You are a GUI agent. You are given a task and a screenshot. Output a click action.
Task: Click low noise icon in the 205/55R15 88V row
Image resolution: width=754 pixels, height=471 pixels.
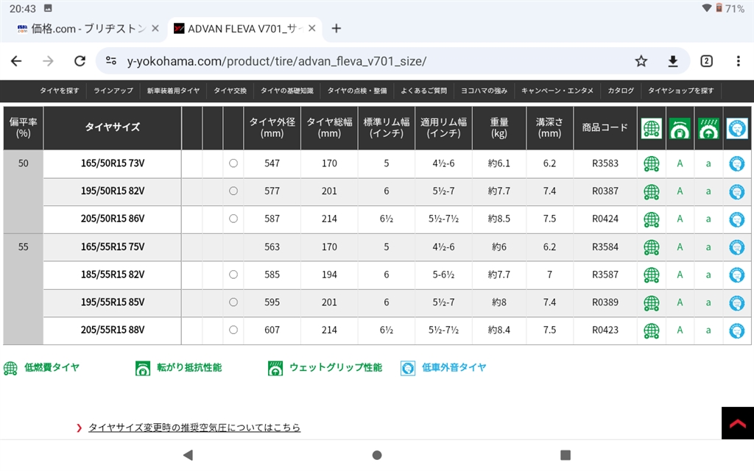point(736,330)
